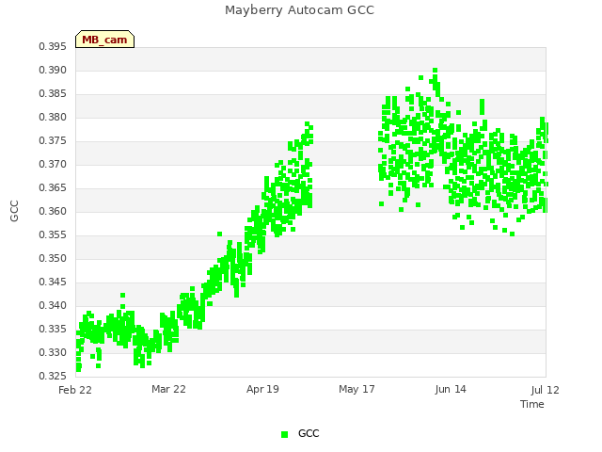Click the 0.395 y-axis value
Viewport: 602px width, 452px height.
coord(53,47)
